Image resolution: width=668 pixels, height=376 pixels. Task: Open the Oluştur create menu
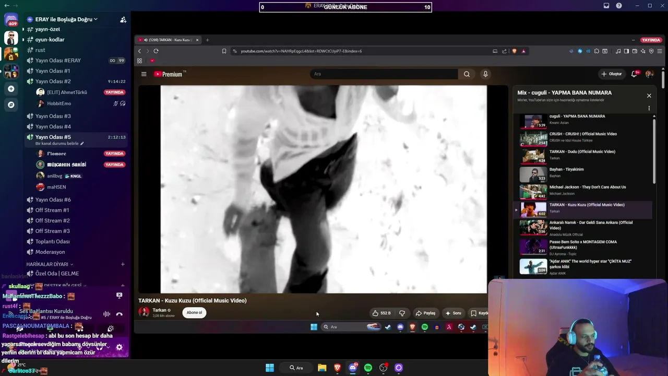pos(612,74)
